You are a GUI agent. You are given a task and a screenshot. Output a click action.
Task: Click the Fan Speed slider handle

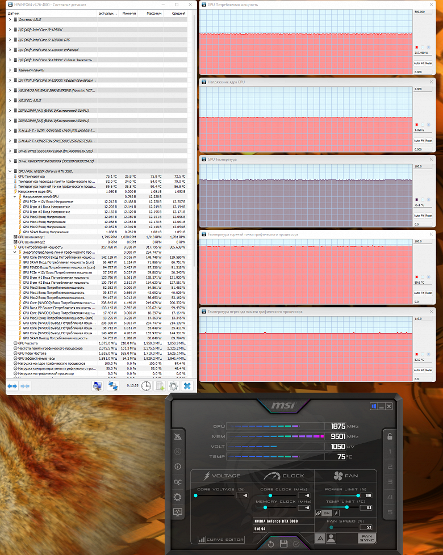pyautogui.click(x=331, y=527)
